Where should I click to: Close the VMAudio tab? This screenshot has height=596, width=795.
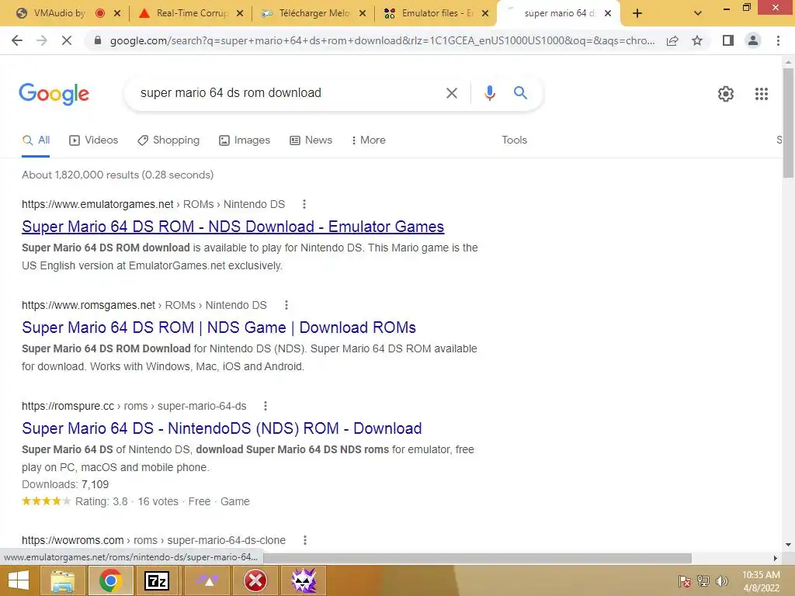point(117,14)
